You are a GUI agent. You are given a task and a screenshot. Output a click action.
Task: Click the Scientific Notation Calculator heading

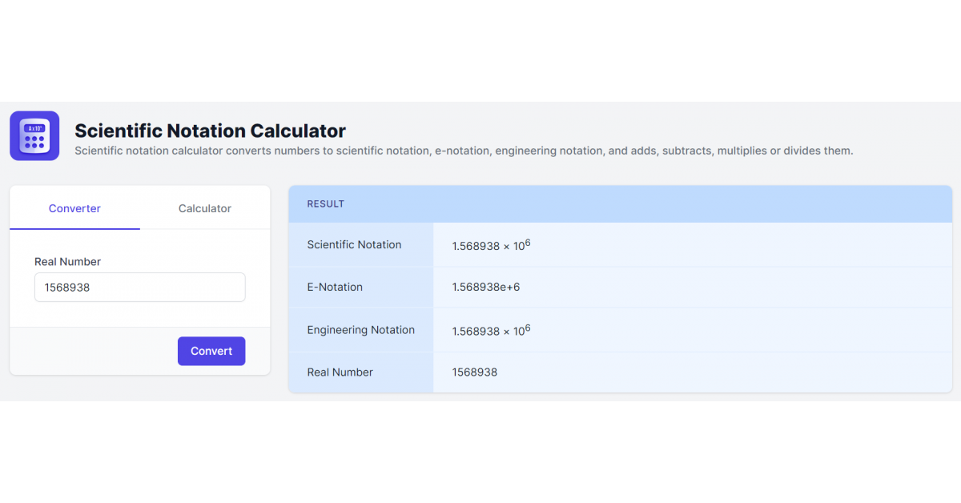pos(210,131)
